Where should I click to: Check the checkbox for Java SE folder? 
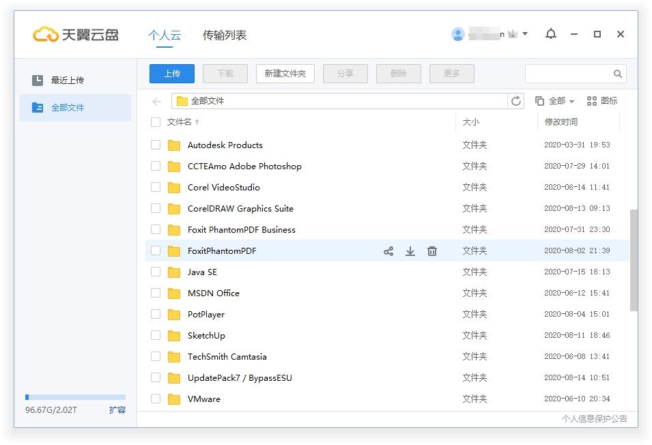156,272
